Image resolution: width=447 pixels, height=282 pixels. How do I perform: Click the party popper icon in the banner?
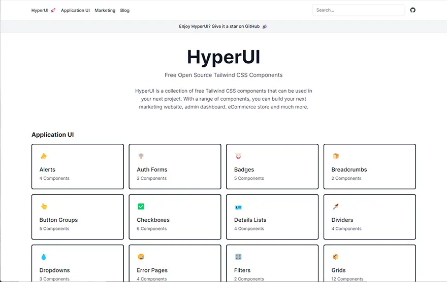coord(265,26)
